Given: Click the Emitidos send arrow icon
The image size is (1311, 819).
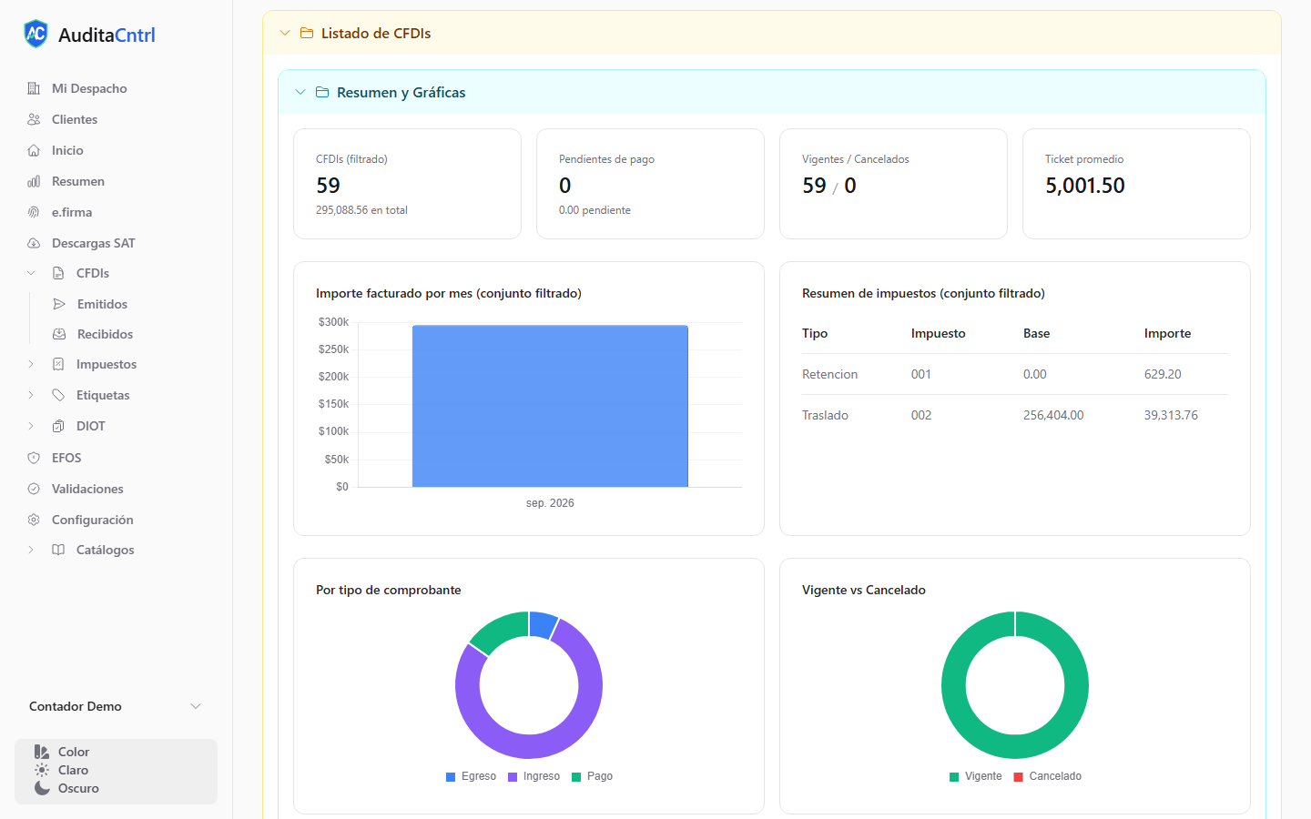Looking at the screenshot, I should point(59,304).
